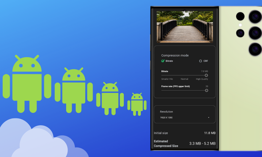The height and width of the screenshot is (157, 262).
Task: Click the Estimated Compressed Size label
Action: click(x=166, y=144)
